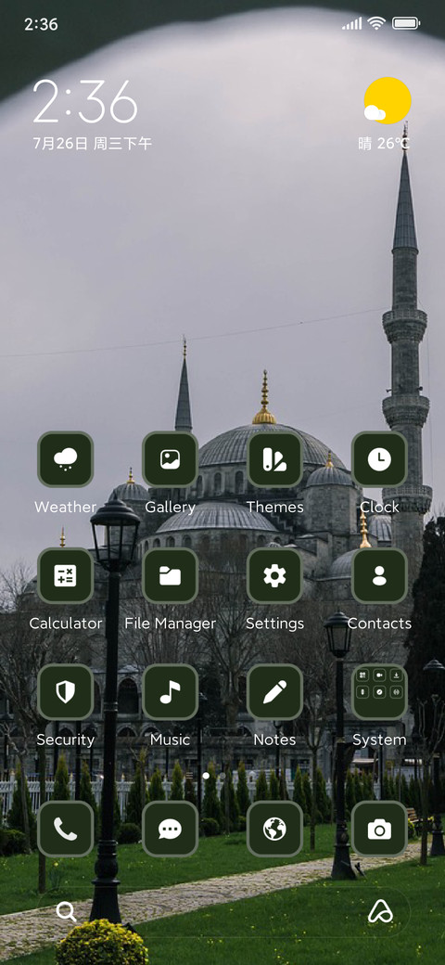Image resolution: width=445 pixels, height=965 pixels.
Task: Open the Weather app
Action: coord(65,459)
